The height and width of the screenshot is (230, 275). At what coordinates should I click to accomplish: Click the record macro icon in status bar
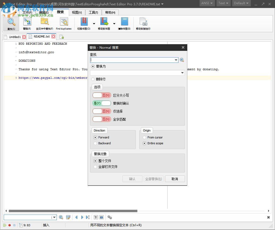(x=9, y=225)
